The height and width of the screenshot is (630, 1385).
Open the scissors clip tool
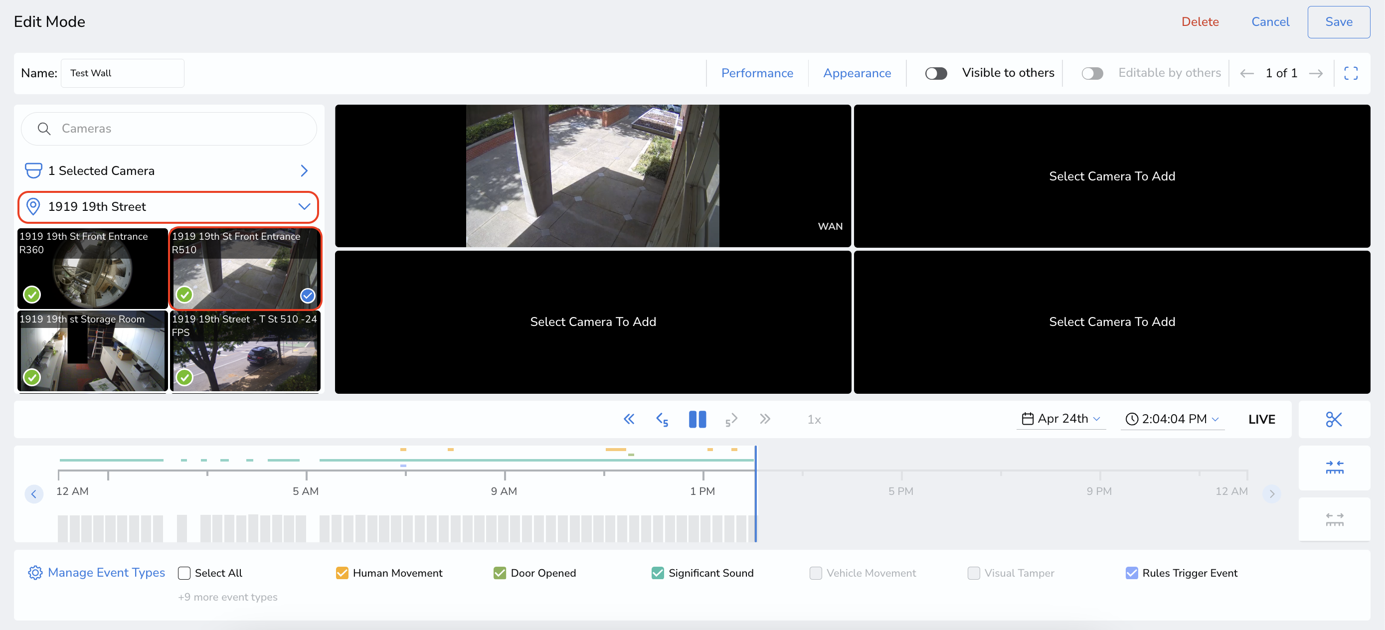(x=1333, y=419)
